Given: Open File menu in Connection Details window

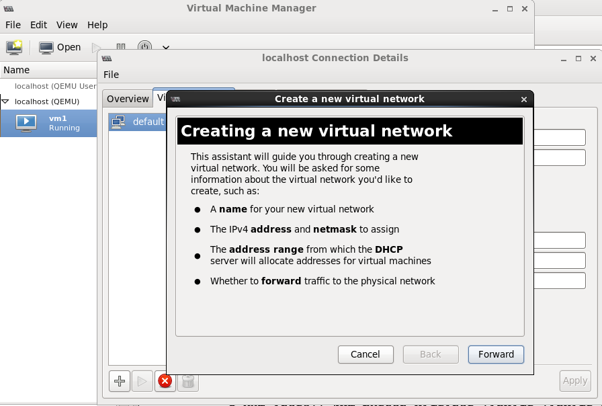Looking at the screenshot, I should click(x=111, y=75).
